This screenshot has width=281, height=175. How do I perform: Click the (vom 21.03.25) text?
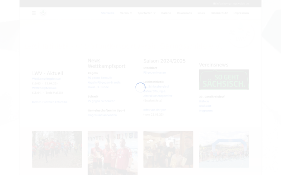pyautogui.click(x=154, y=115)
